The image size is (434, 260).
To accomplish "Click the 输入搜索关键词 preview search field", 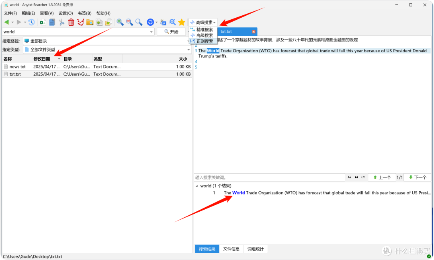I will [x=269, y=177].
